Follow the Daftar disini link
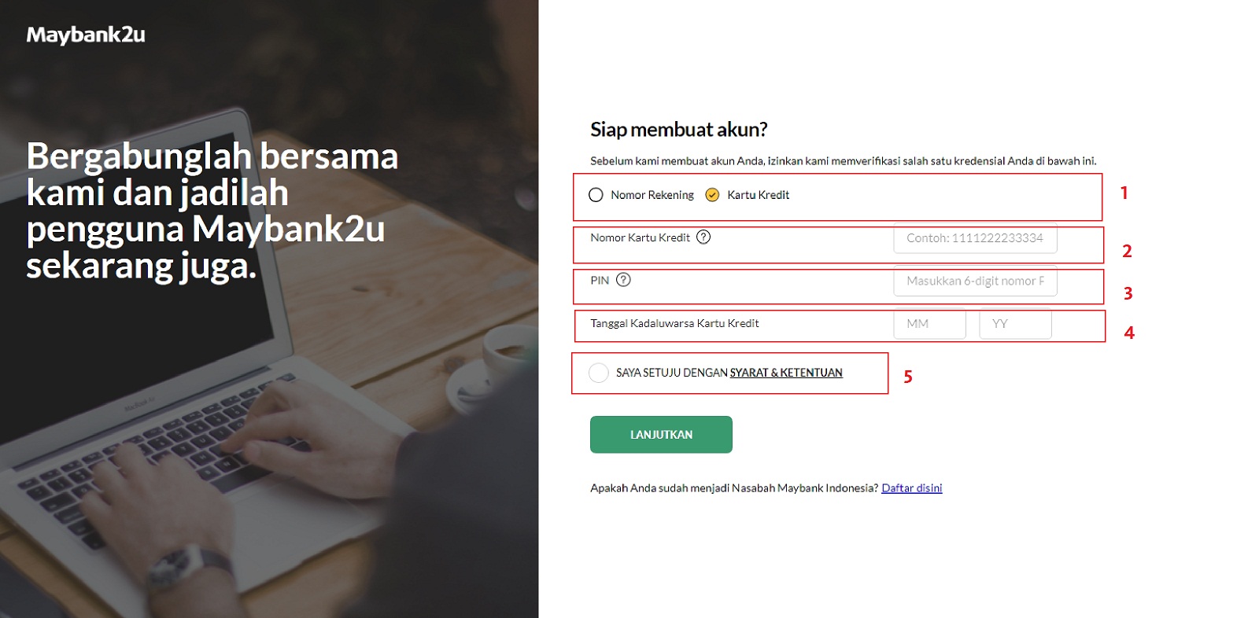Screen dimensions: 1259x618 tap(911, 488)
